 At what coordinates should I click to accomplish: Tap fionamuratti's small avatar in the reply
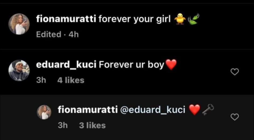44,112
